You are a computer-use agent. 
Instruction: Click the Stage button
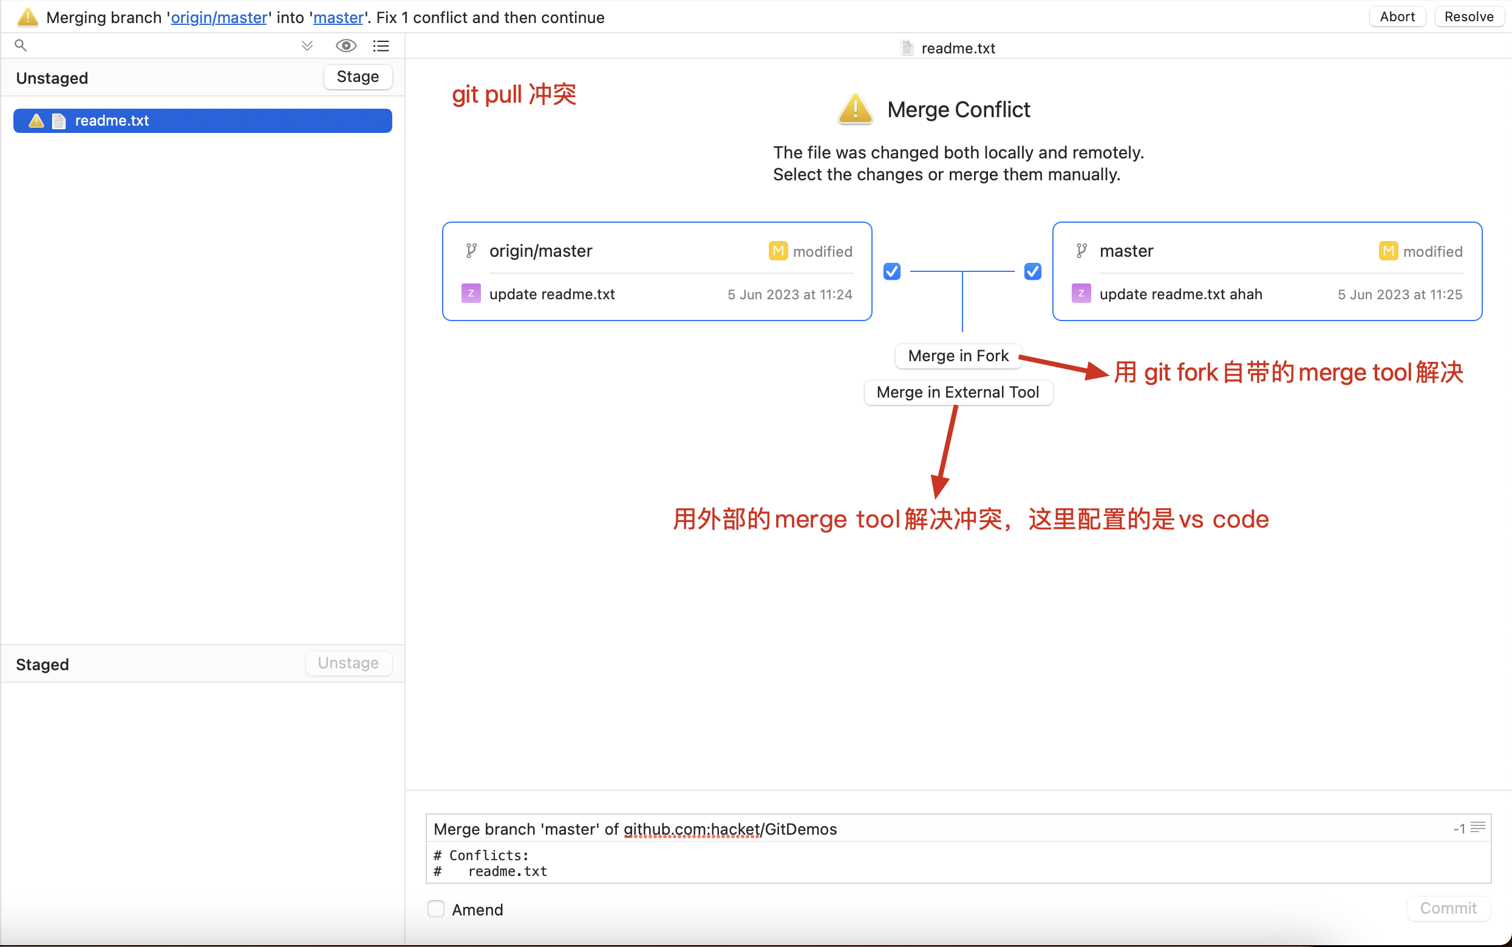tap(358, 76)
